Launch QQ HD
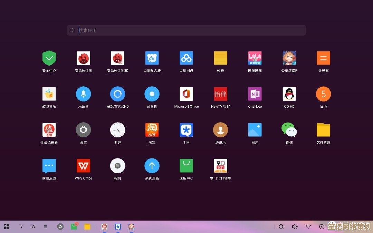 (289, 94)
